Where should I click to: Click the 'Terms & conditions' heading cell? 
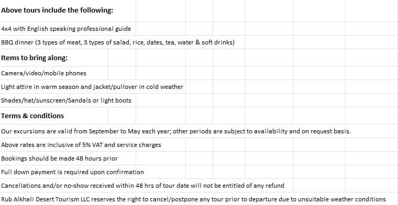[54, 116]
